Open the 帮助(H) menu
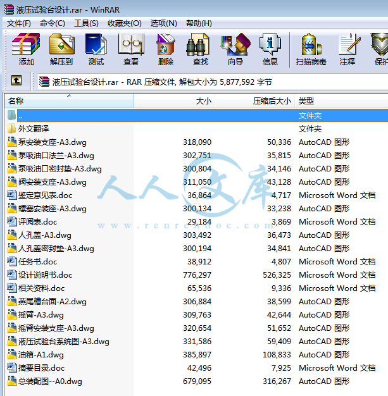388x396 pixels. 199,23
